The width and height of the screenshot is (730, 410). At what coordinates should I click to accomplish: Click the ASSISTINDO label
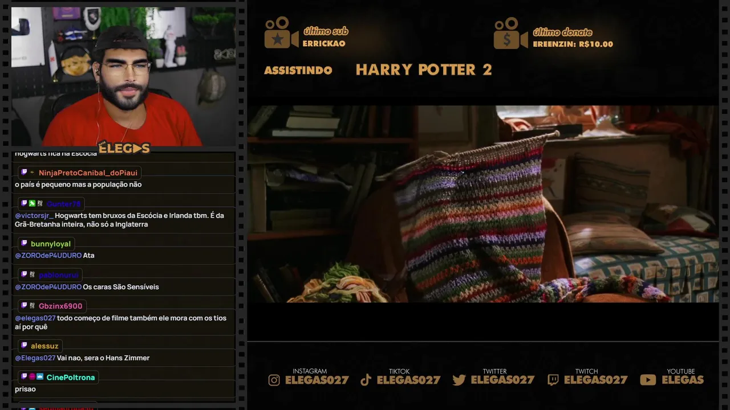click(x=298, y=70)
